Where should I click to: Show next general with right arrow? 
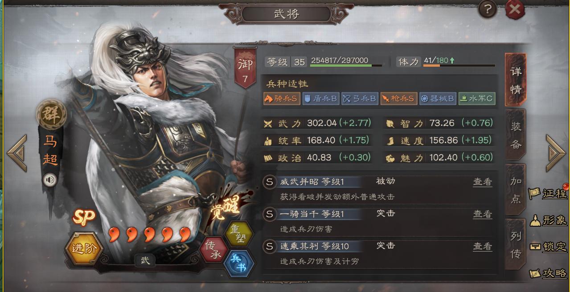click(555, 152)
